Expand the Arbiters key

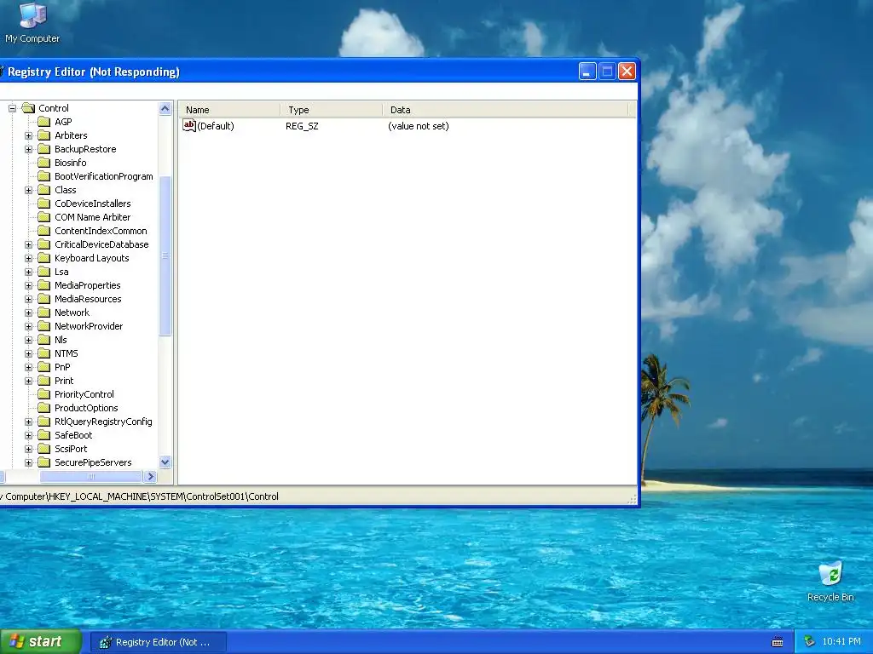click(x=28, y=135)
